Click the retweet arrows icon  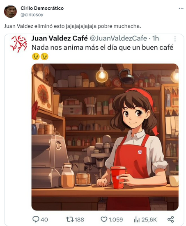[70, 219]
